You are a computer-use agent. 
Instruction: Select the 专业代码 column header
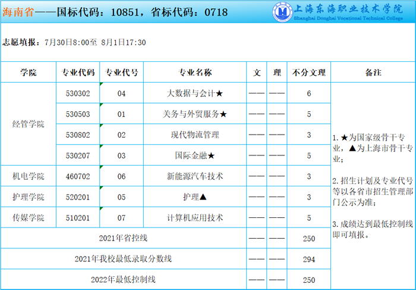[x=78, y=73]
